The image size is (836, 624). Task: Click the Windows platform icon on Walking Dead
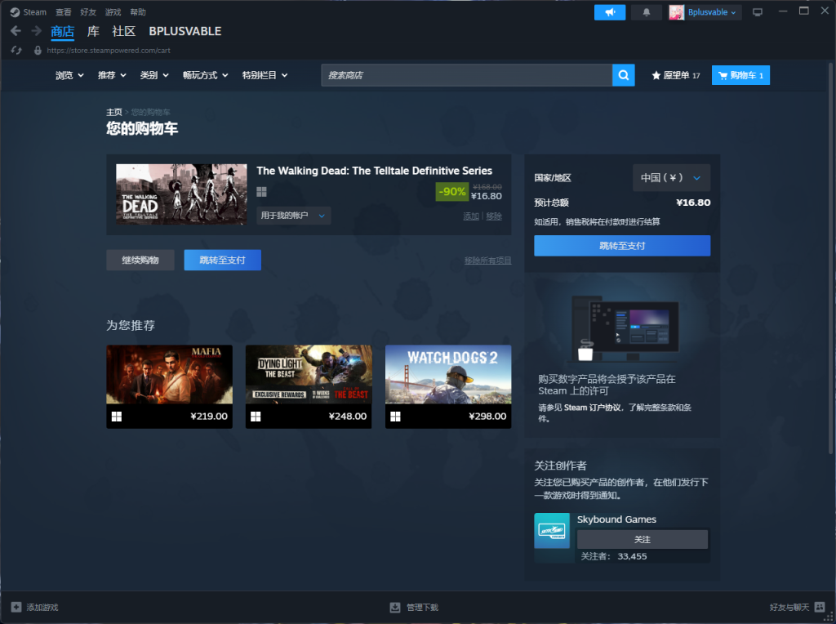click(x=261, y=191)
